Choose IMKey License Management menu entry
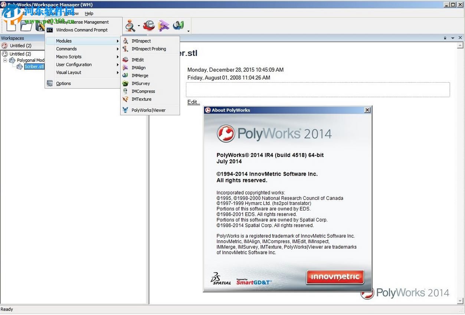This screenshot has height=315, width=465. [83, 22]
